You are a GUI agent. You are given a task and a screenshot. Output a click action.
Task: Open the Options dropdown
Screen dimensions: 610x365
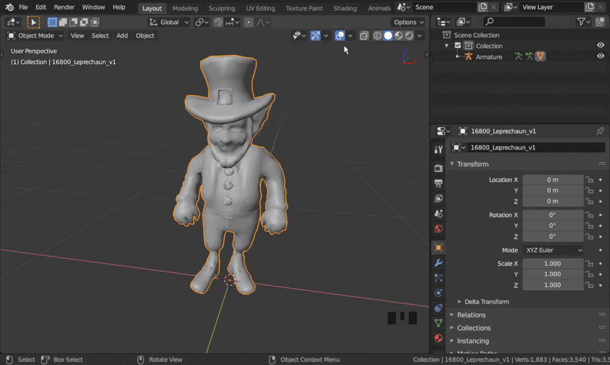[409, 22]
